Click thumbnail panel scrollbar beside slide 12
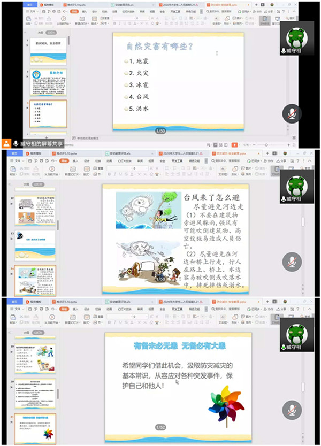321x446 pixels. point(58,225)
